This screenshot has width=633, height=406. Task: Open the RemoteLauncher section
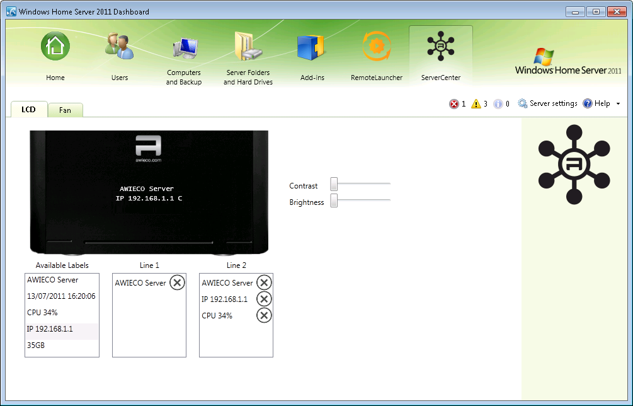click(376, 57)
